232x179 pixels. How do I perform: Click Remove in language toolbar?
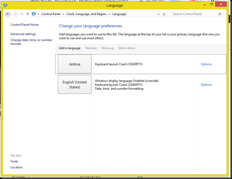point(91,48)
